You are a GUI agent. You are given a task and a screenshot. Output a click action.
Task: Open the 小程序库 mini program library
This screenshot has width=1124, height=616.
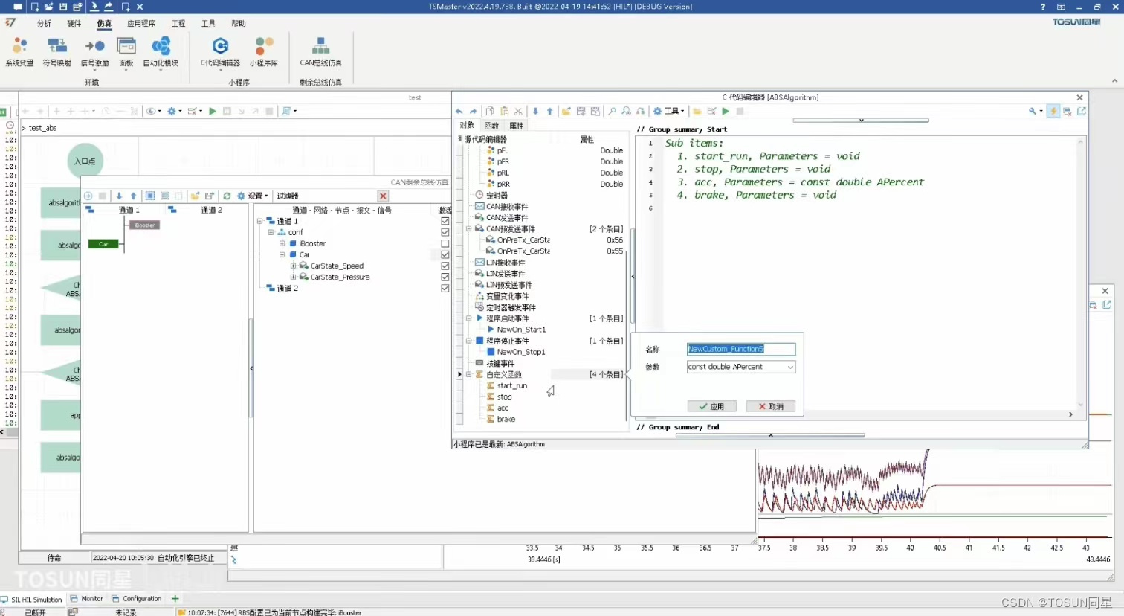pos(264,52)
